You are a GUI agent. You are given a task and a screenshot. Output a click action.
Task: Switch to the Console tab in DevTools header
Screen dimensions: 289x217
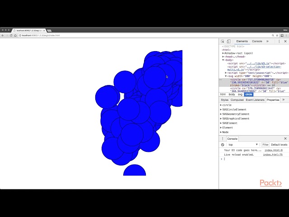tap(257, 41)
